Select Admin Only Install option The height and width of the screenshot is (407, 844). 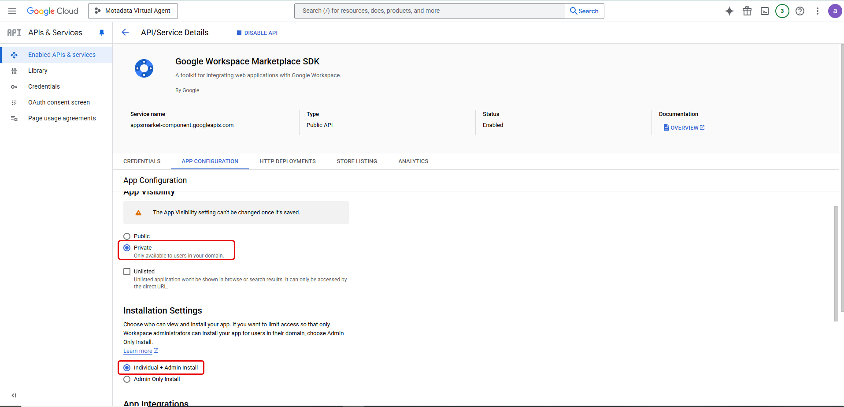[127, 379]
